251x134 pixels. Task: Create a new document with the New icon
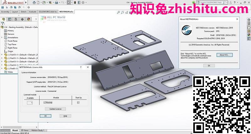pyautogui.click(x=38, y=3)
